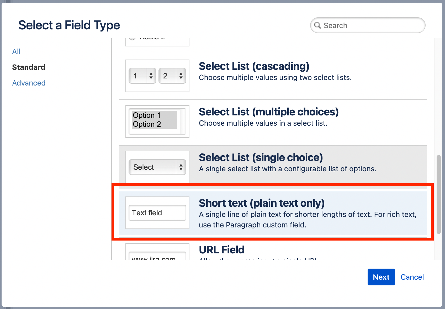Click the vertical scrollbar handle
The image size is (445, 309).
coord(438,193)
